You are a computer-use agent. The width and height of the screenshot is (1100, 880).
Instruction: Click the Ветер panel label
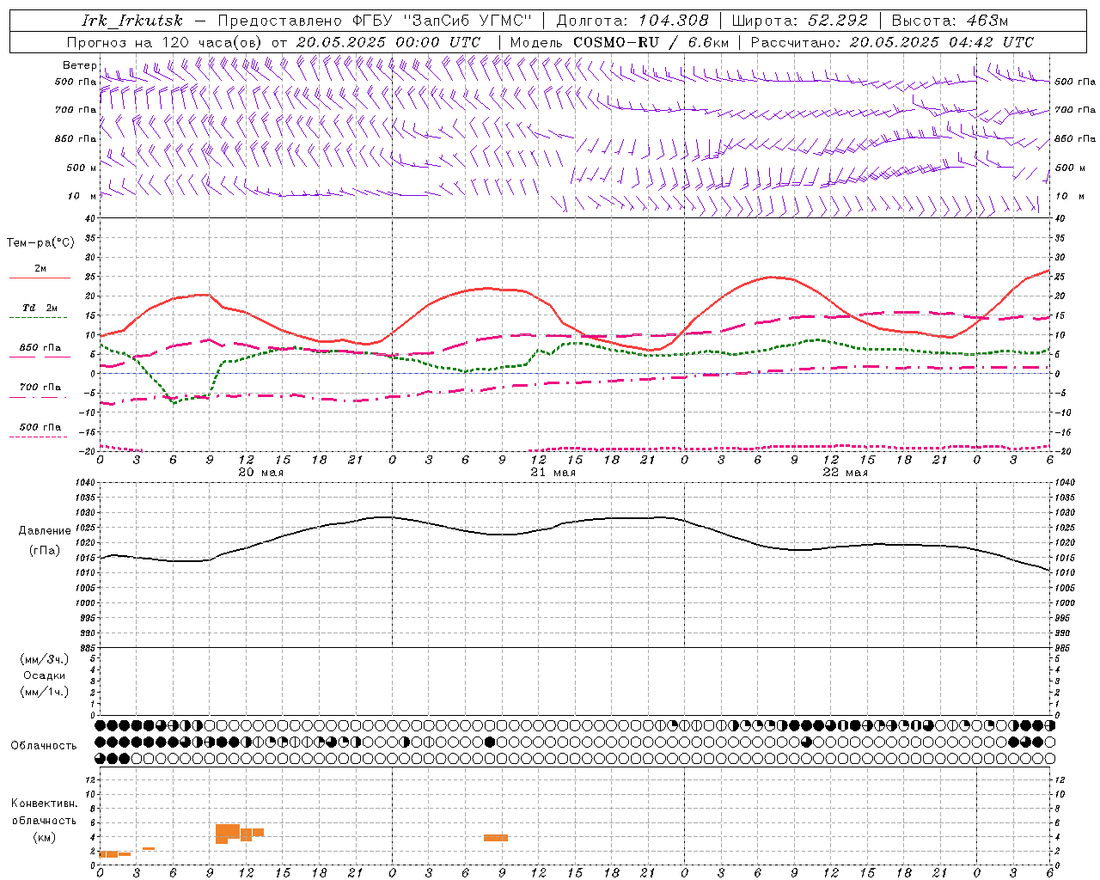79,65
